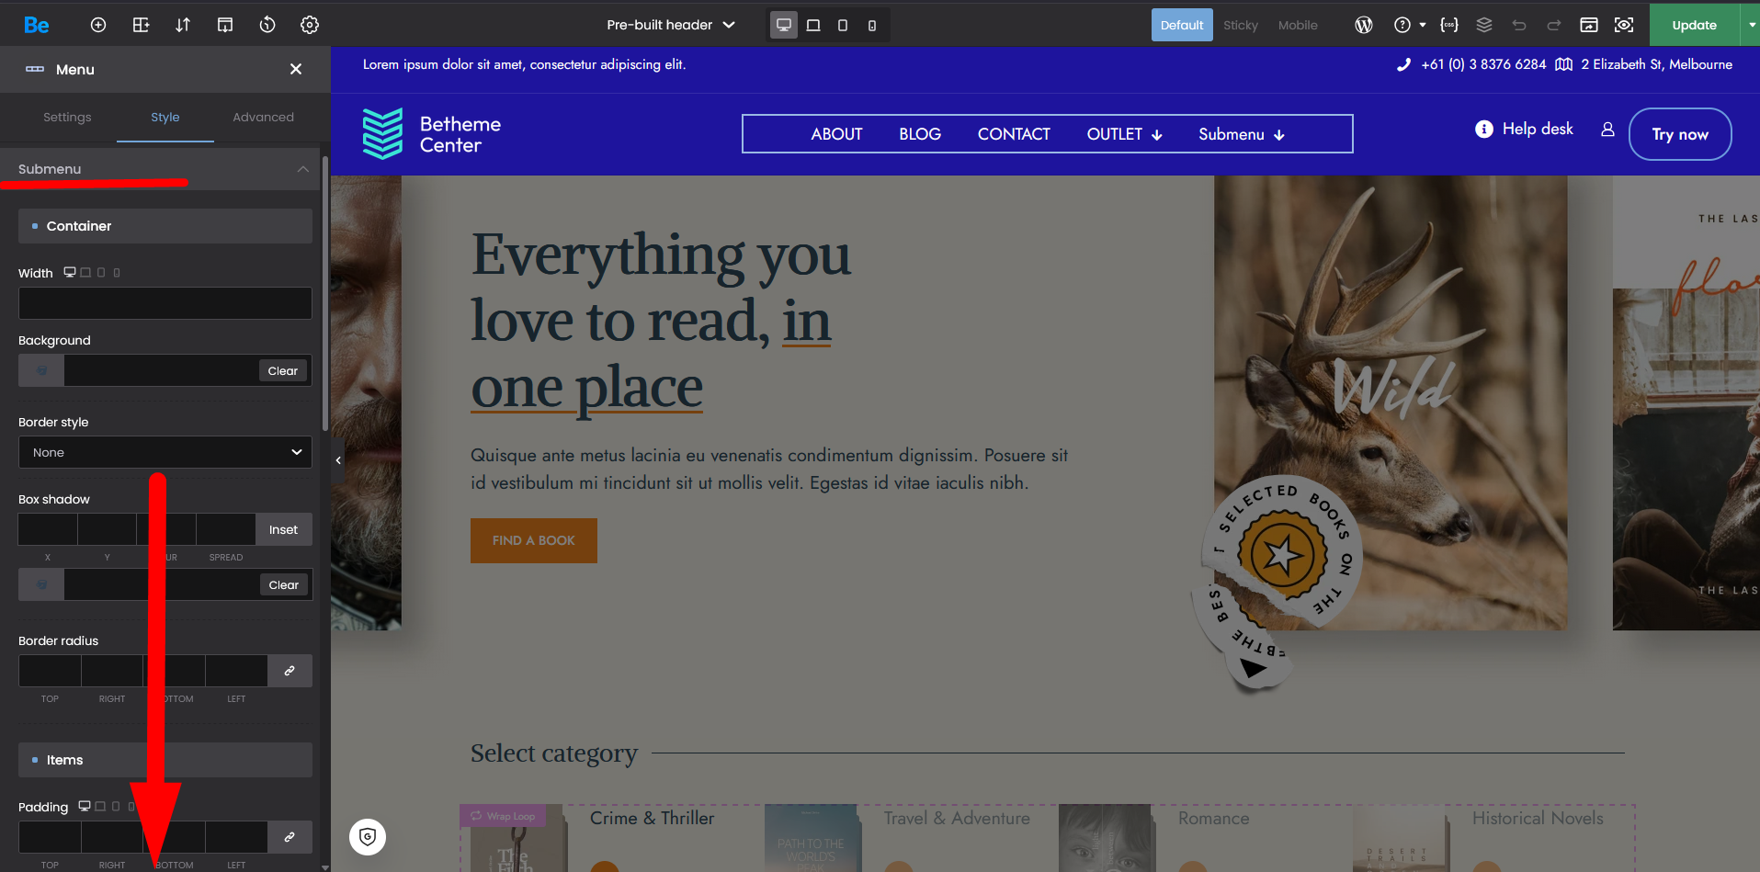Screen dimensions: 1760x872
Task: Click the preview eye icon
Action: pyautogui.click(x=1624, y=25)
